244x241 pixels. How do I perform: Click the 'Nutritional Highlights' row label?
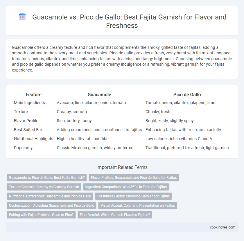(x=33, y=139)
